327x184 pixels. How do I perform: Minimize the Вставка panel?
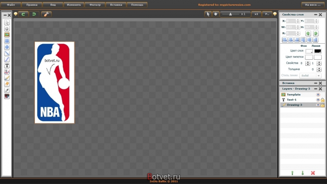point(316,83)
